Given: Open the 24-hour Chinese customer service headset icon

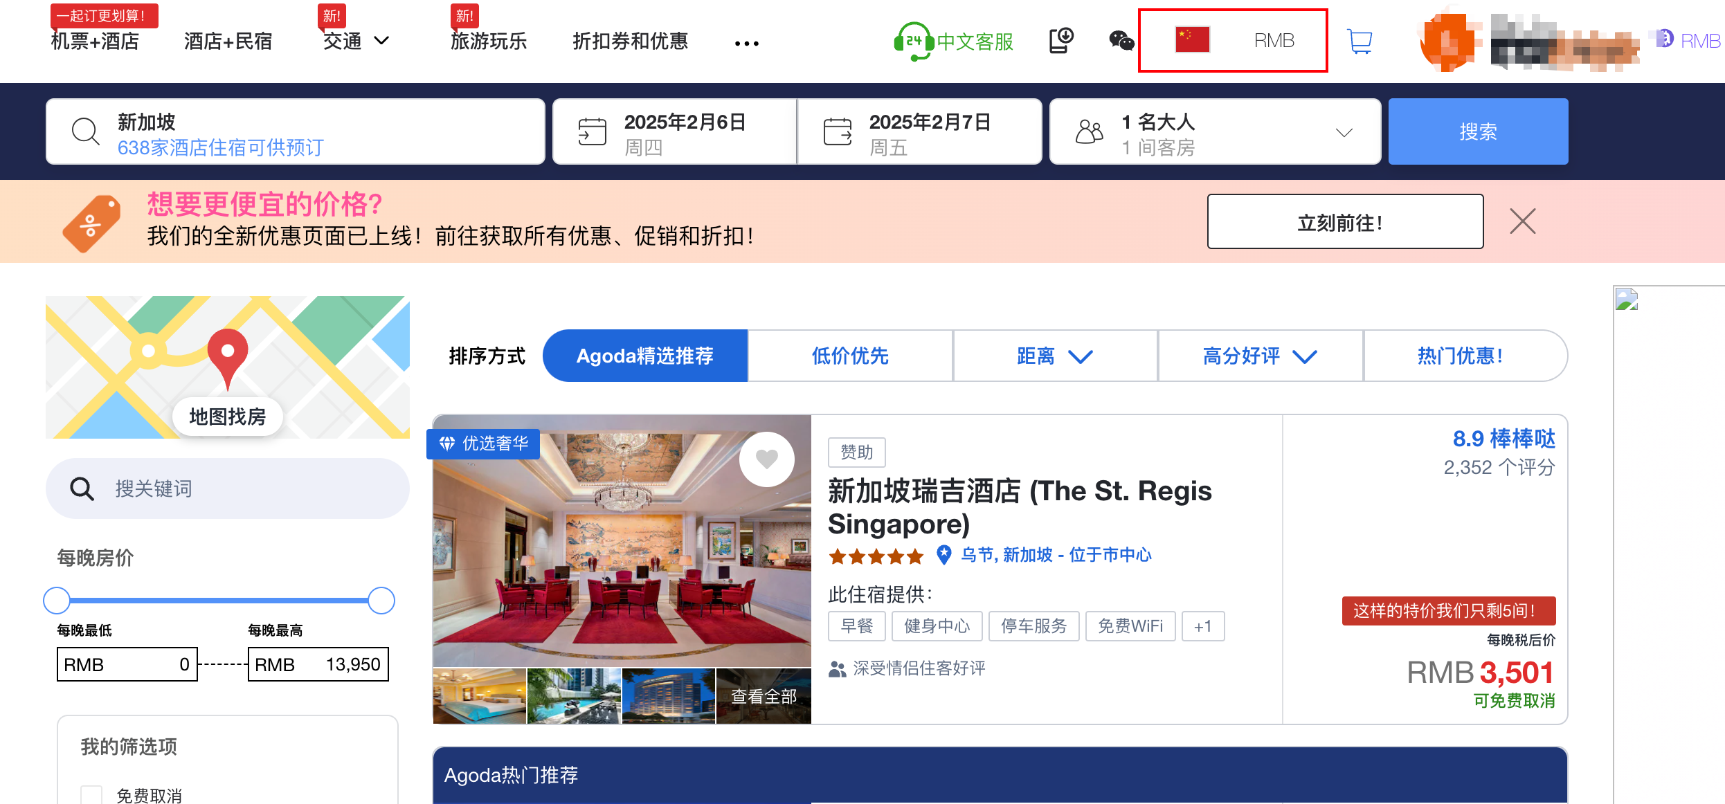Looking at the screenshot, I should [912, 41].
